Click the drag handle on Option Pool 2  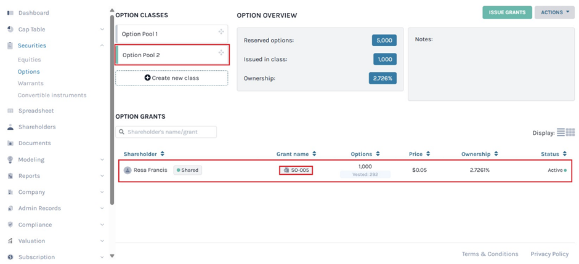(221, 53)
